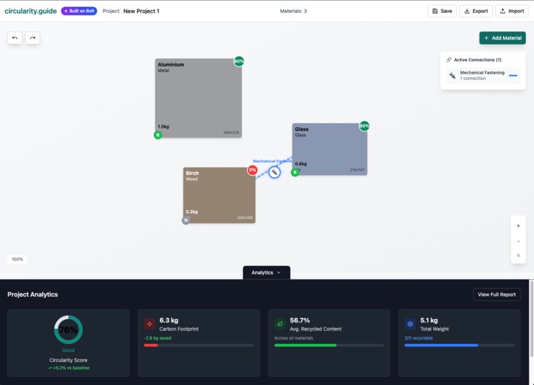Click the blue line swatch for Mechanical Fastening
The height and width of the screenshot is (385, 534).
tap(513, 75)
